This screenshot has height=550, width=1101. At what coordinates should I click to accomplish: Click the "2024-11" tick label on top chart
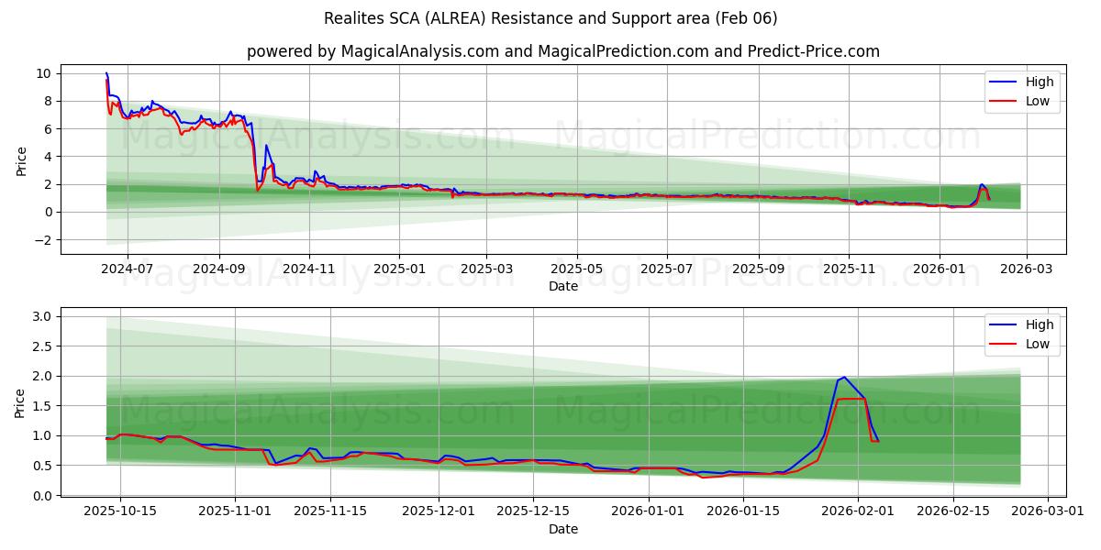pyautogui.click(x=309, y=269)
